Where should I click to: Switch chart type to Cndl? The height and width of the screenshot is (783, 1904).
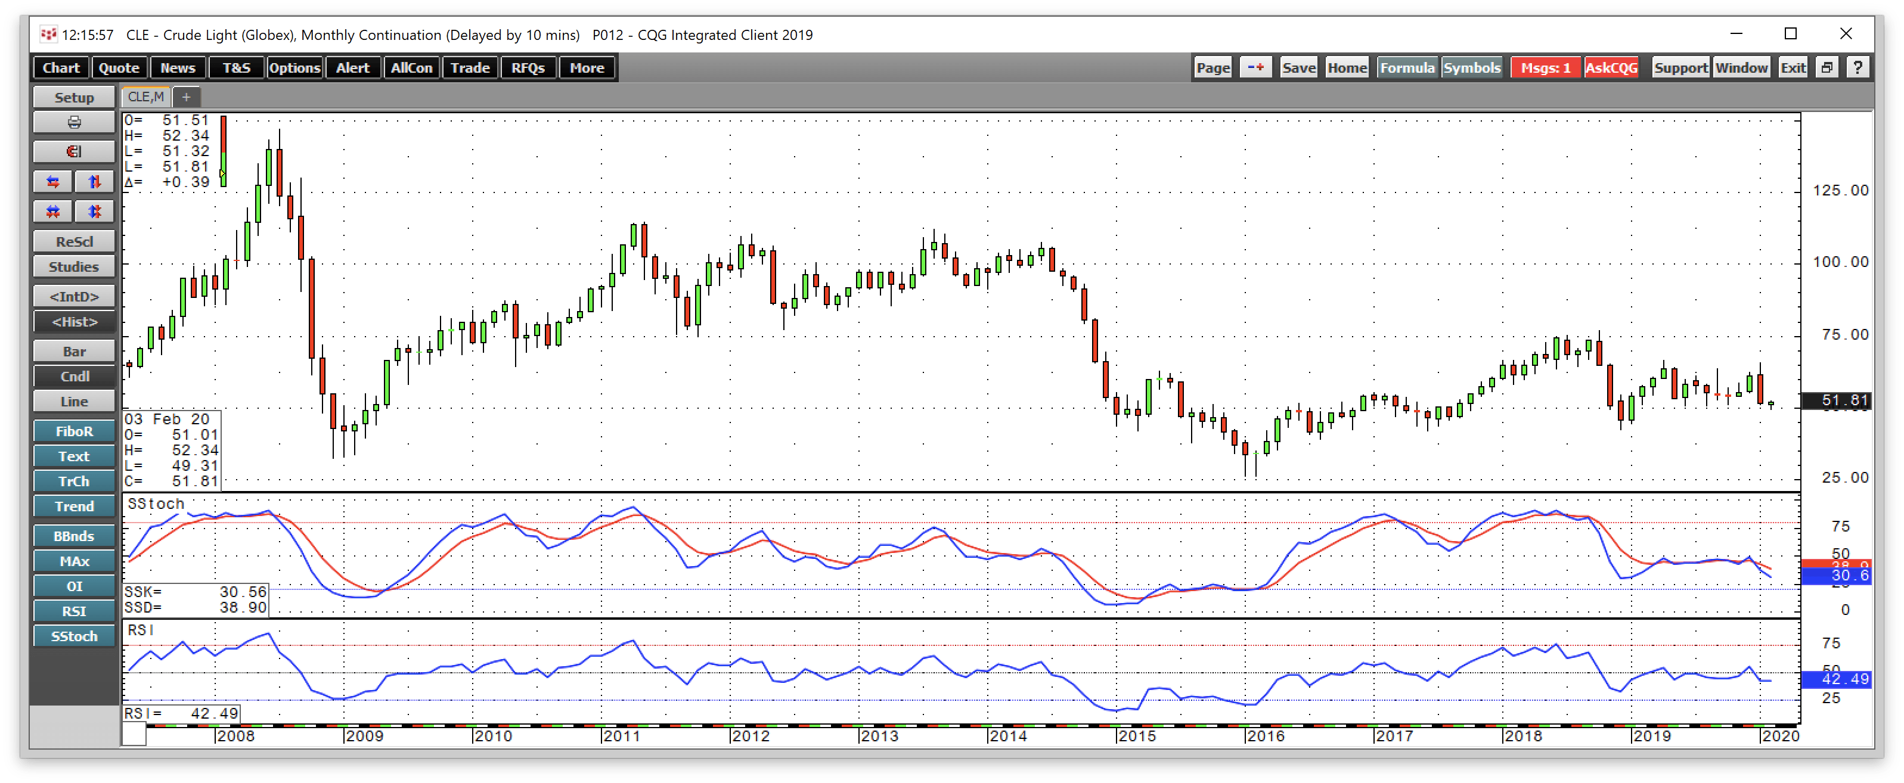tap(74, 377)
